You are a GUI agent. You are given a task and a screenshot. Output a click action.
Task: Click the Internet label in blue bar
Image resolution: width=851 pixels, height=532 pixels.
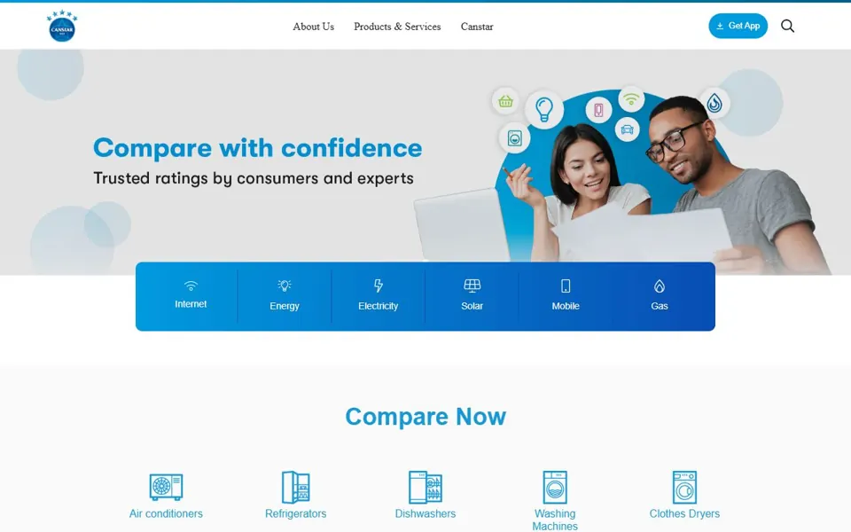(191, 304)
